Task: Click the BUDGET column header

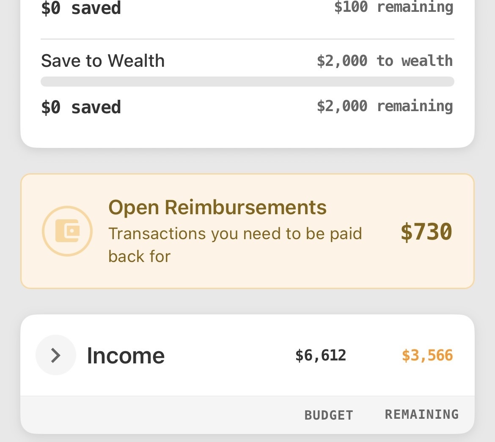Action: pyautogui.click(x=329, y=415)
